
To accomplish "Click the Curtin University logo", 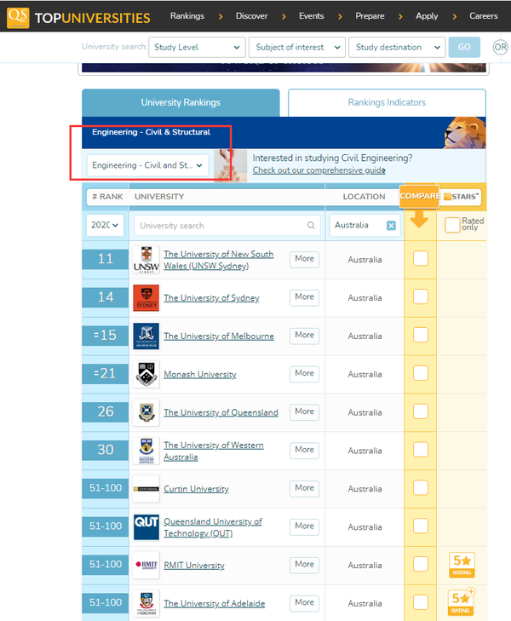I will click(x=146, y=489).
